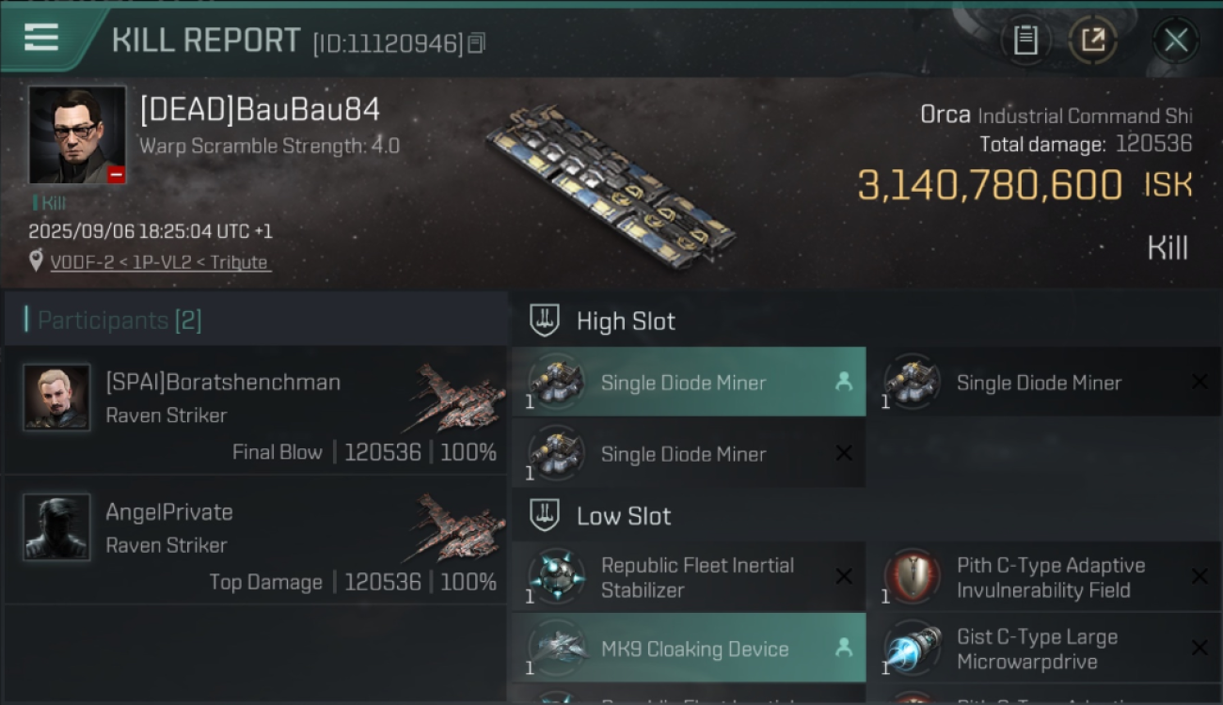
Task: Select the Pith C-Type Adaptive Invulnerability Field
Action: [1051, 577]
